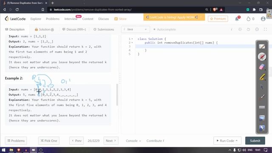This screenshot has height=153, width=272.
Task: Open the Explore menu
Action: tap(36, 19)
